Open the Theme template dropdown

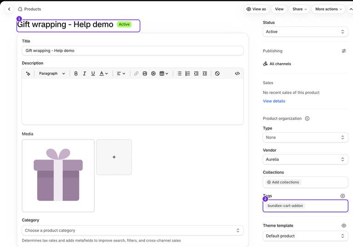pos(305,236)
